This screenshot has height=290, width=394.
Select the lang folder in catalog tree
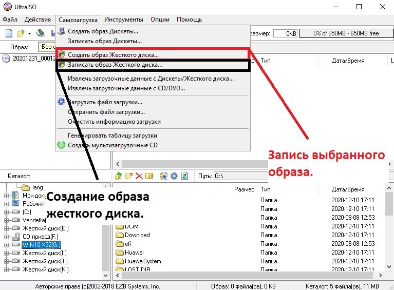[x=32, y=187]
